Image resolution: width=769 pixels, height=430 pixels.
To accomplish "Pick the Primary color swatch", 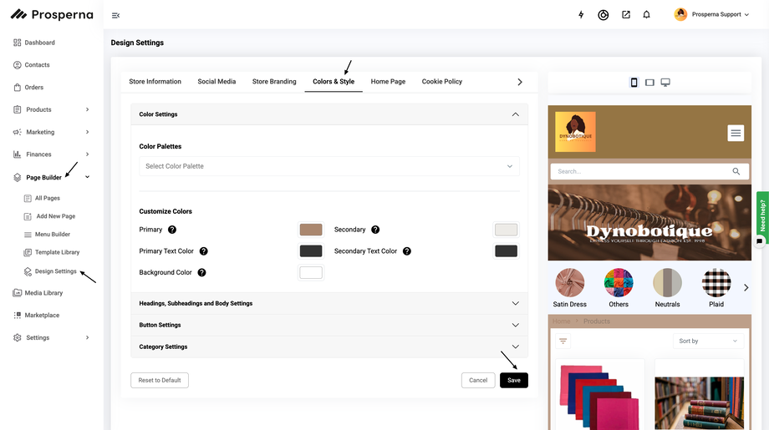I will [311, 230].
